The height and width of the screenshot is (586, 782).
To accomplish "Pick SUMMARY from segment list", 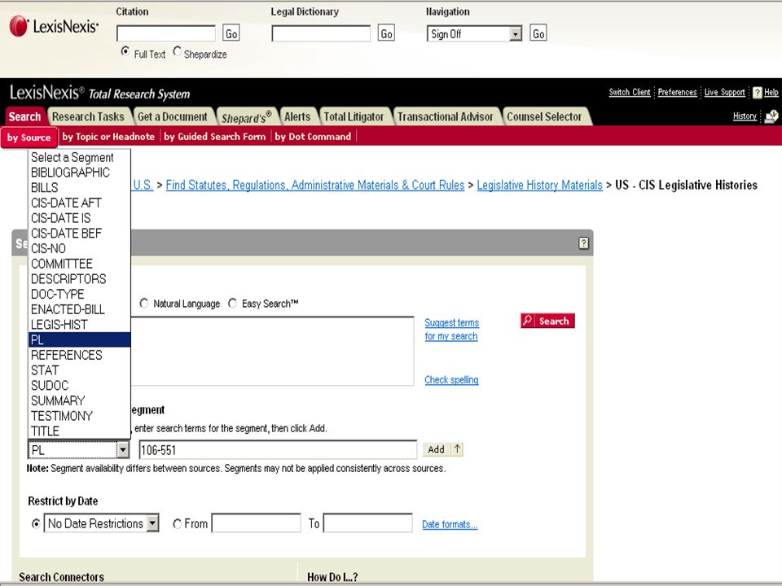I will (x=79, y=400).
